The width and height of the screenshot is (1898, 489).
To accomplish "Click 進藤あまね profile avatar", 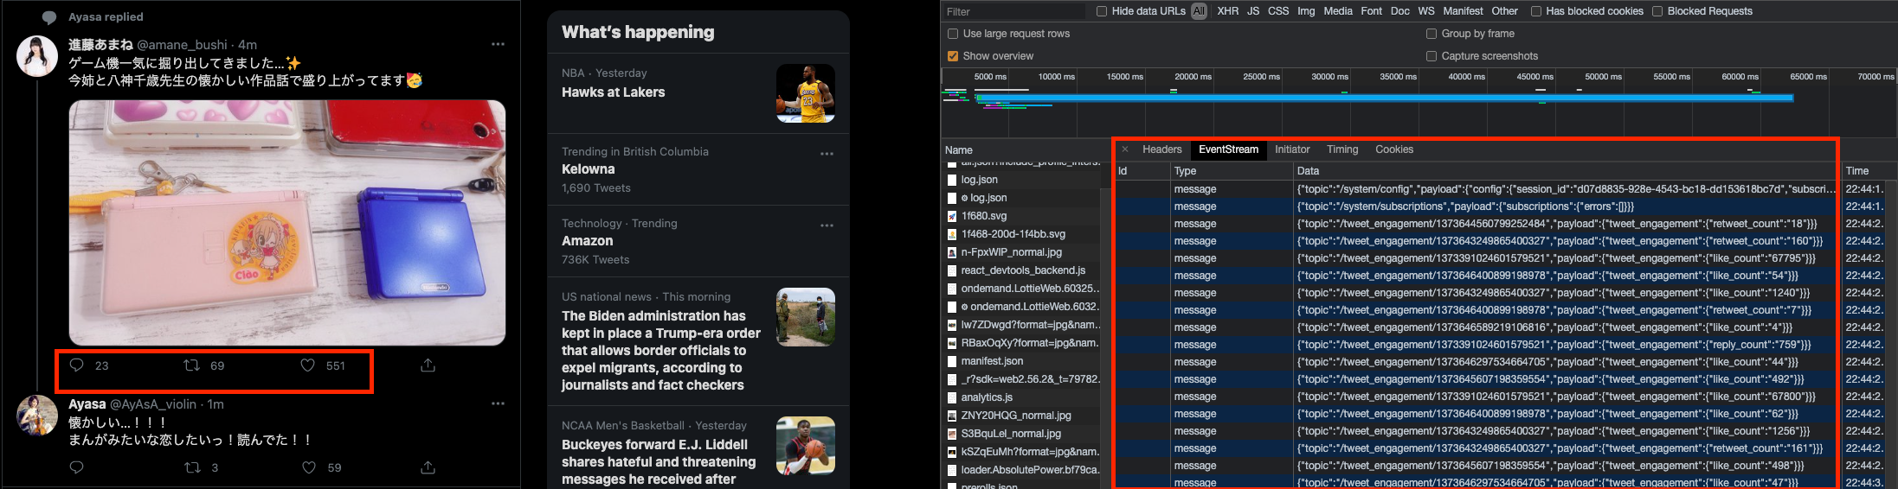I will click(37, 57).
